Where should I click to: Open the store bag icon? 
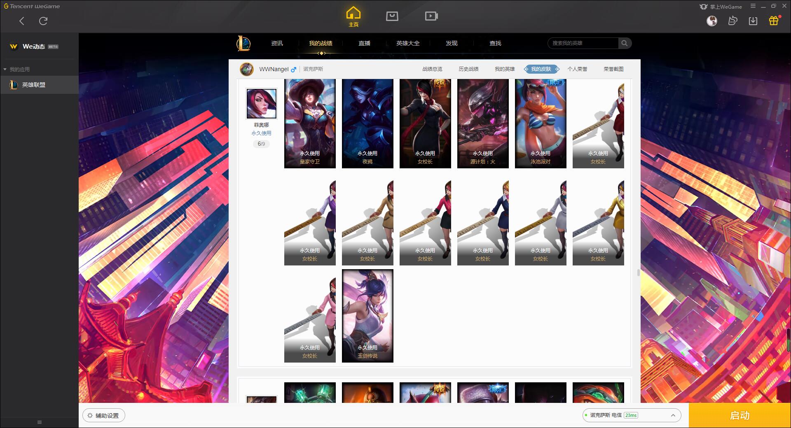pyautogui.click(x=392, y=16)
